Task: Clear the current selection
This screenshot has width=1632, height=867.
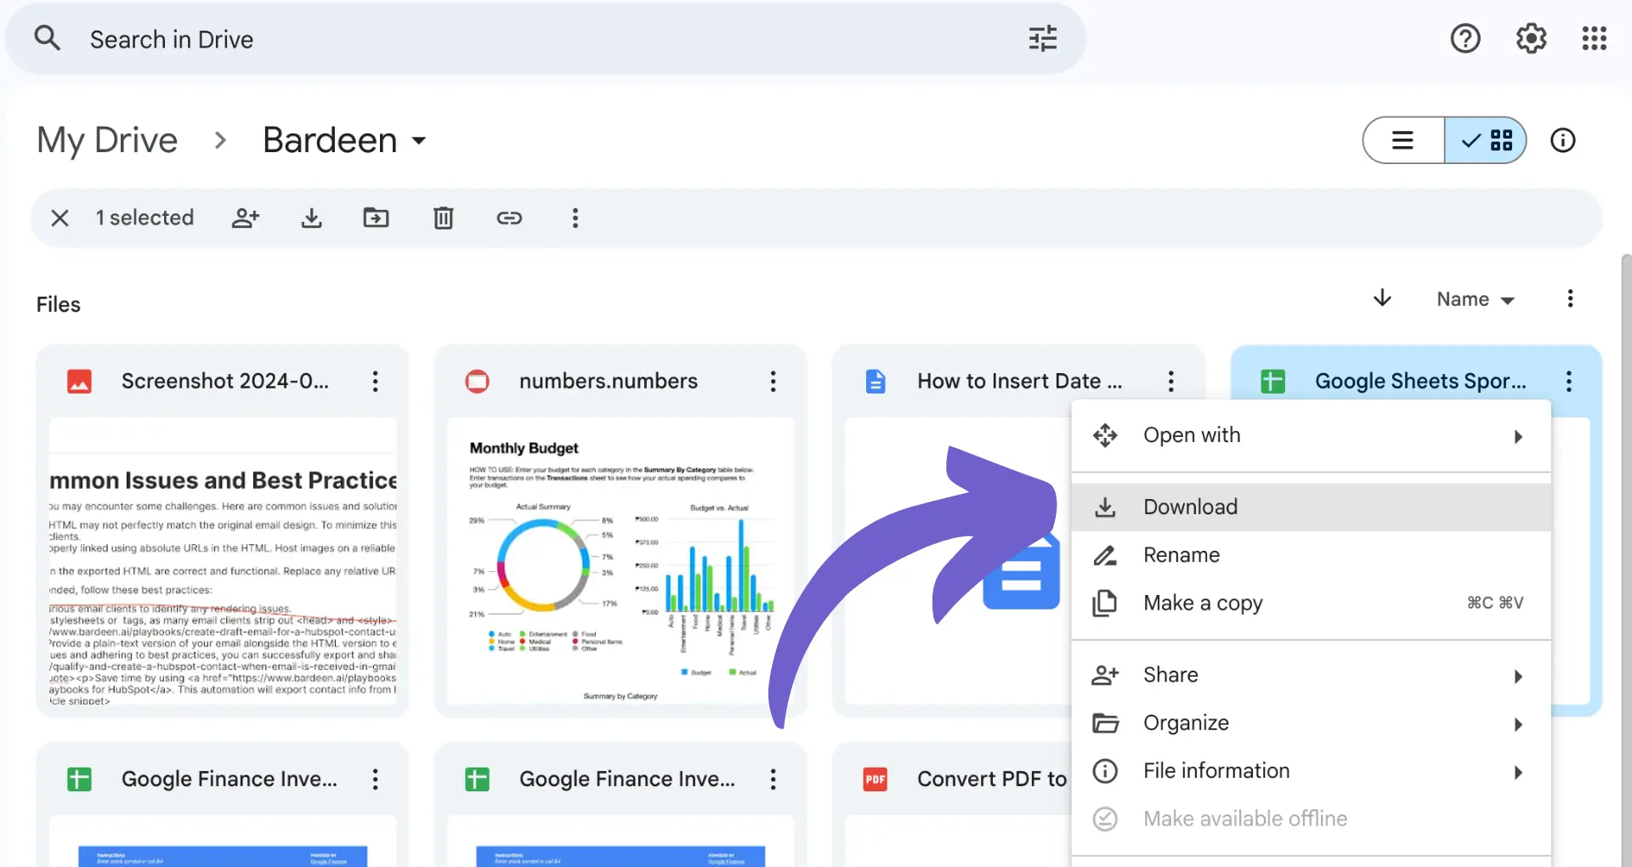Action: [59, 218]
